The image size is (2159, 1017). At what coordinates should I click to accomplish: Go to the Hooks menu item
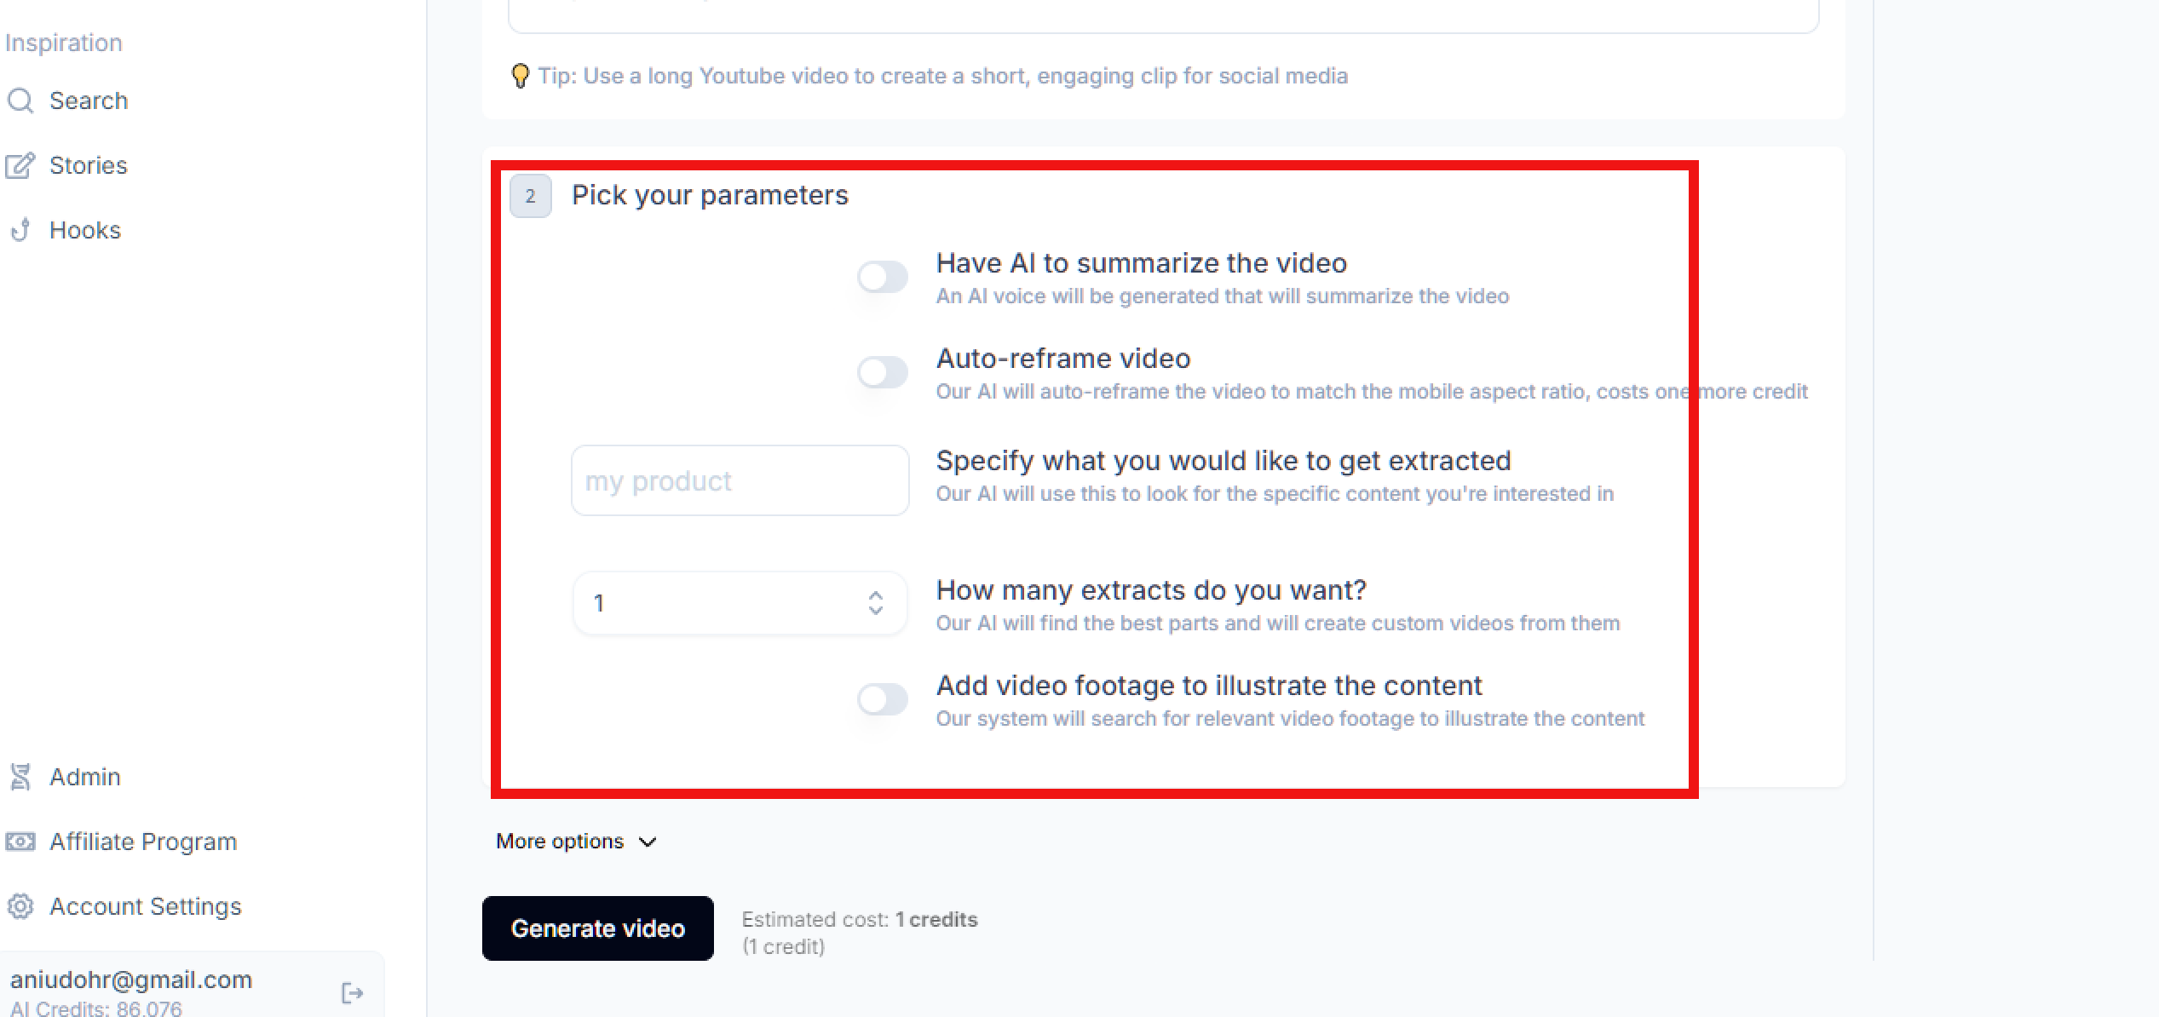85,230
